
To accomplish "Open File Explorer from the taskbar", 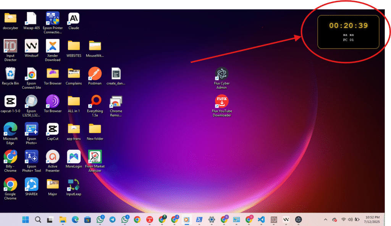I will tap(63, 220).
